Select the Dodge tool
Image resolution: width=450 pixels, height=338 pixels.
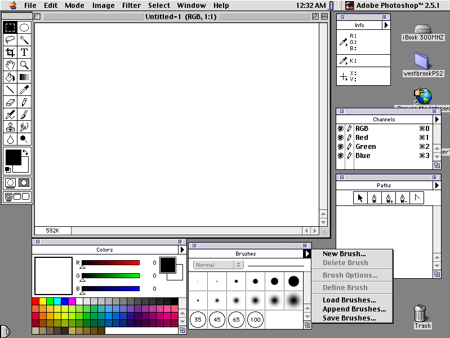(x=24, y=139)
